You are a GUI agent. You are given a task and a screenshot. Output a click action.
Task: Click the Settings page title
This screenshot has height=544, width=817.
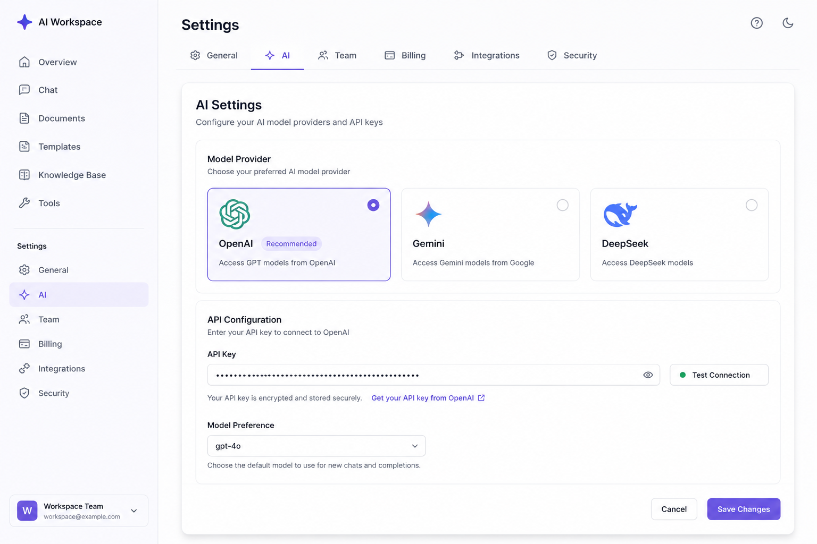coord(210,25)
